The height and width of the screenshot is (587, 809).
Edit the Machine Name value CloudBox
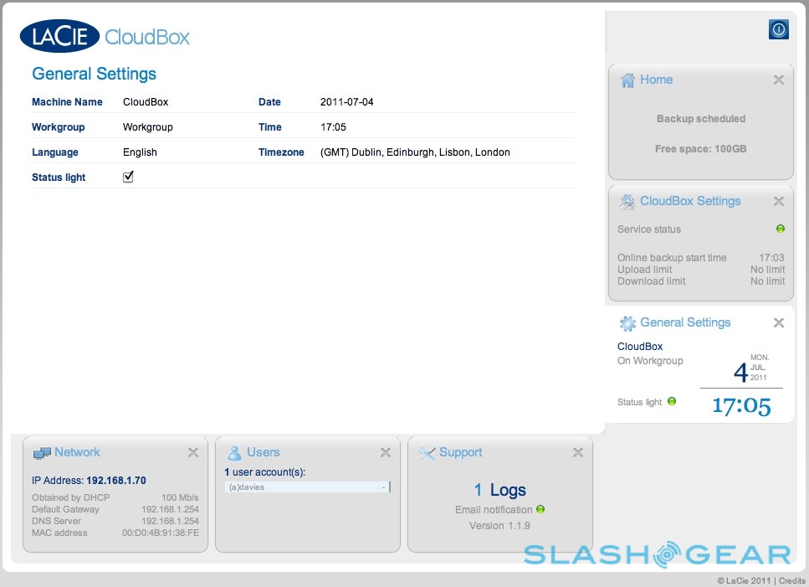click(146, 102)
